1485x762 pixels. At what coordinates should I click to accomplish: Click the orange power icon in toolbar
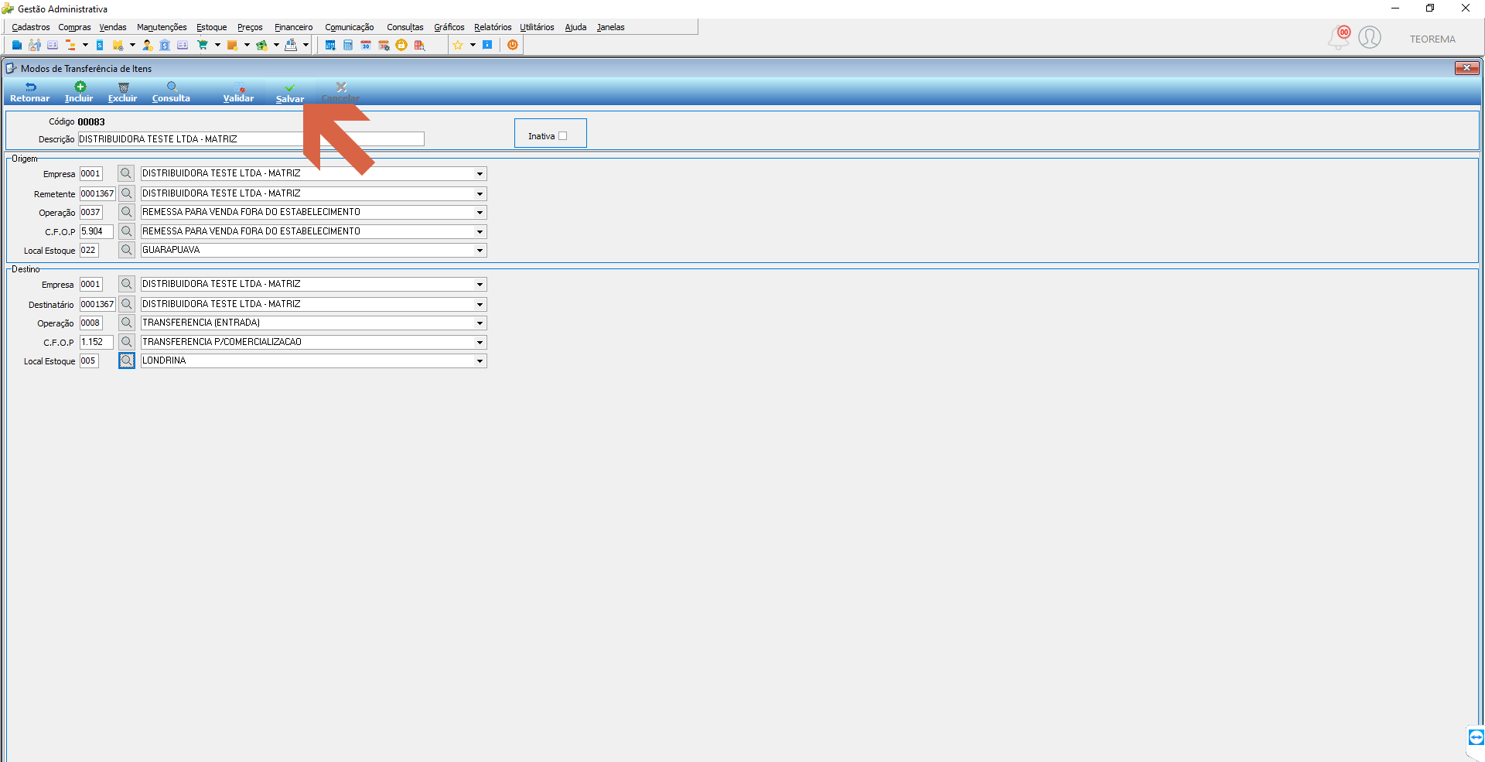[x=513, y=45]
